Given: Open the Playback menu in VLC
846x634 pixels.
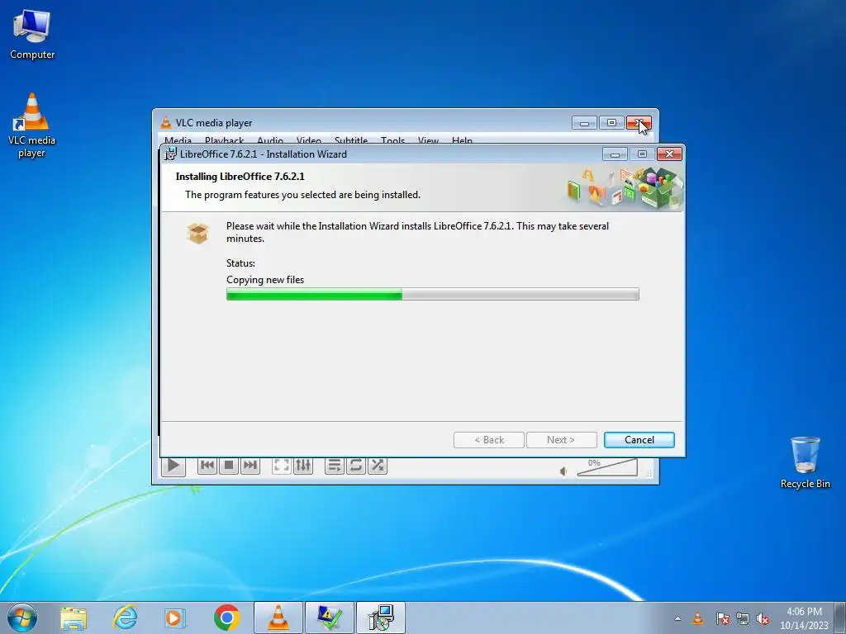Looking at the screenshot, I should [224, 140].
